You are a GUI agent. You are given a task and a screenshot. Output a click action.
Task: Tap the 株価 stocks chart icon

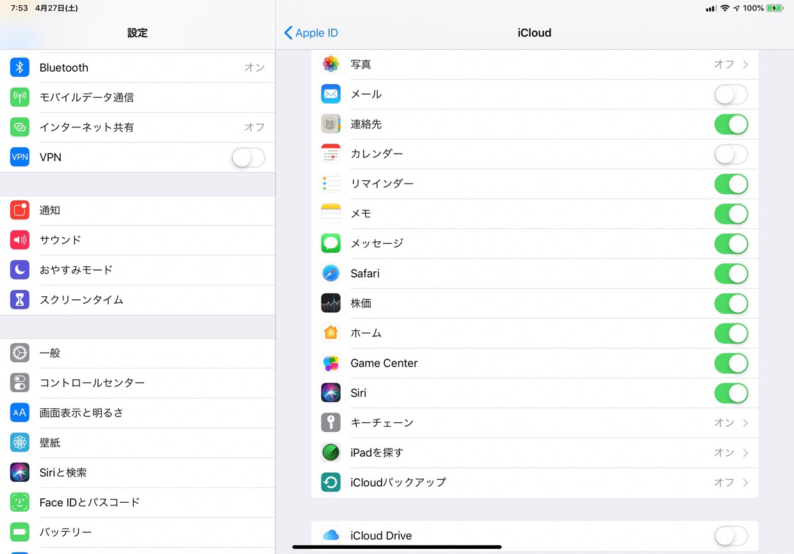[x=331, y=303]
